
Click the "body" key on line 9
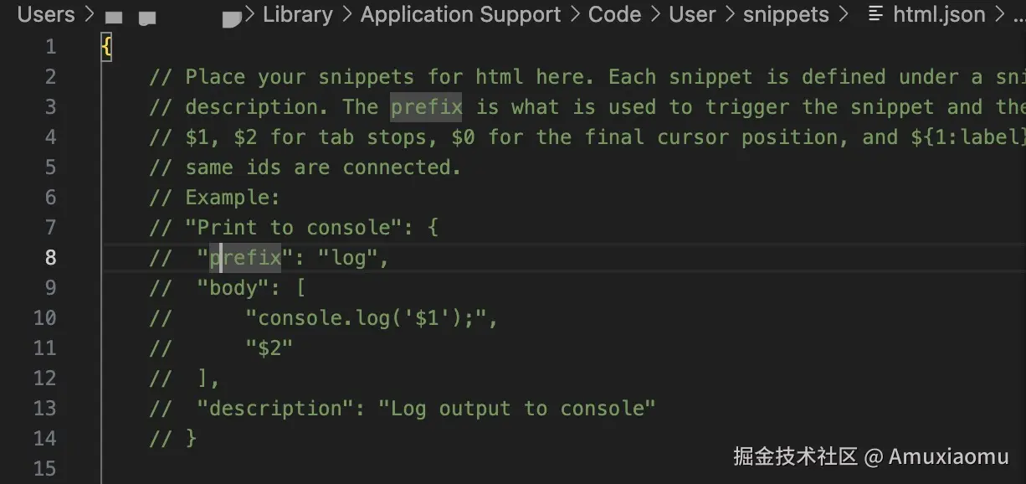pos(233,287)
